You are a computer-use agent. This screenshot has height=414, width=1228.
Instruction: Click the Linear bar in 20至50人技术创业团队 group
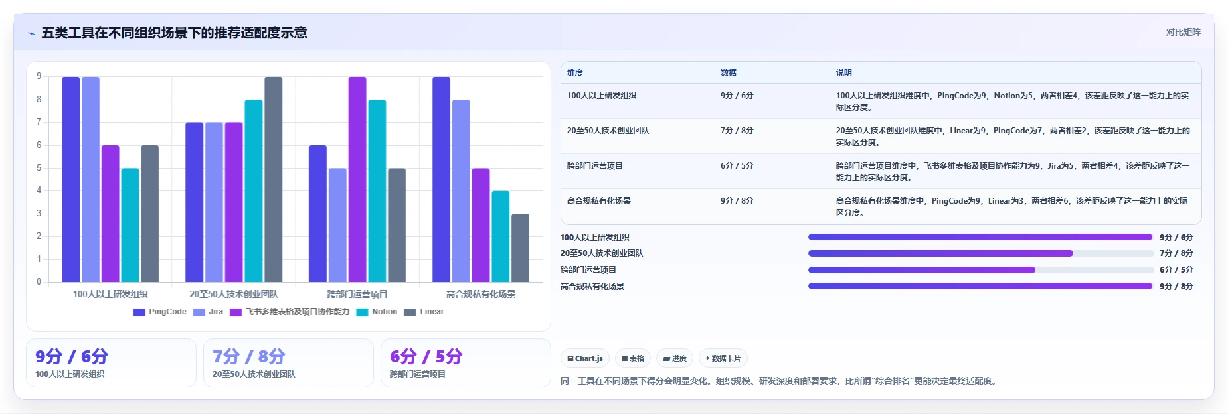tap(273, 179)
